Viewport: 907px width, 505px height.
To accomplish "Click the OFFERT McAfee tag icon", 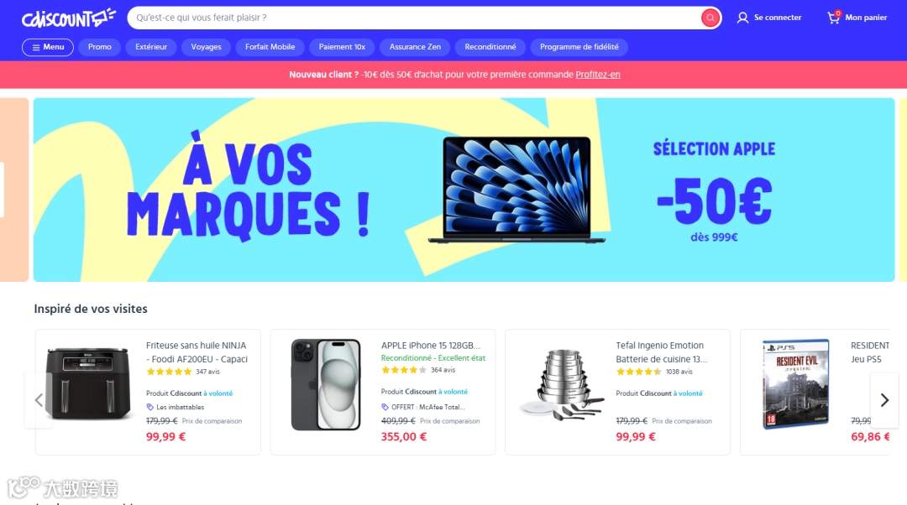I will pos(385,407).
